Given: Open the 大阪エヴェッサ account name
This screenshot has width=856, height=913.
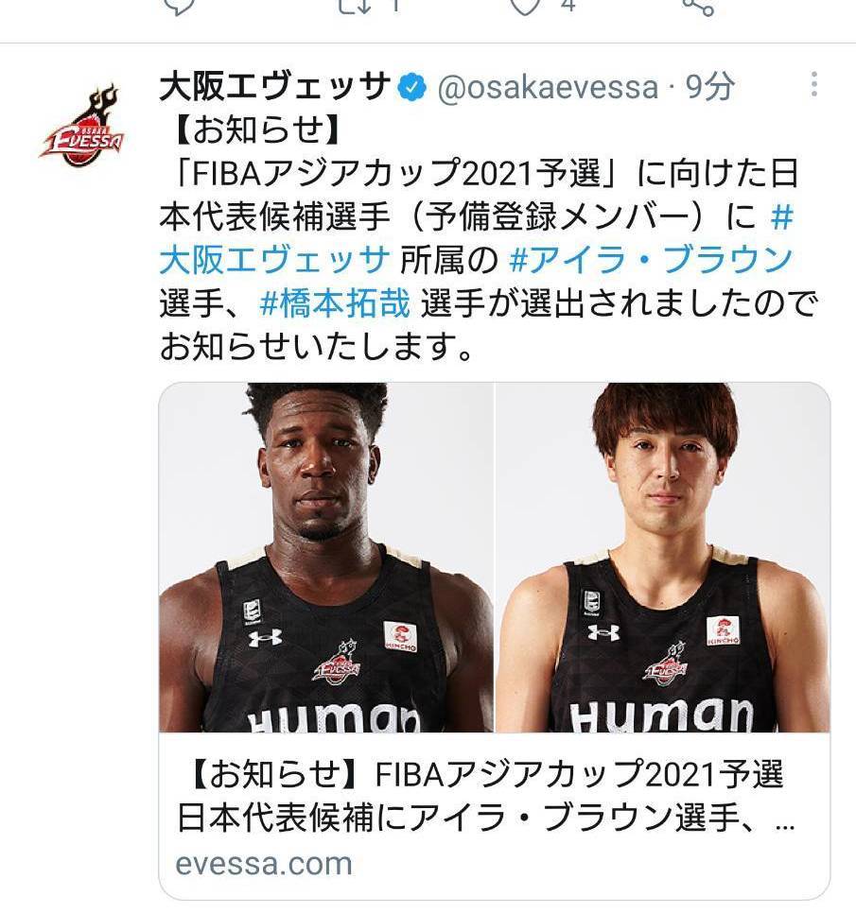Looking at the screenshot, I should point(274,87).
